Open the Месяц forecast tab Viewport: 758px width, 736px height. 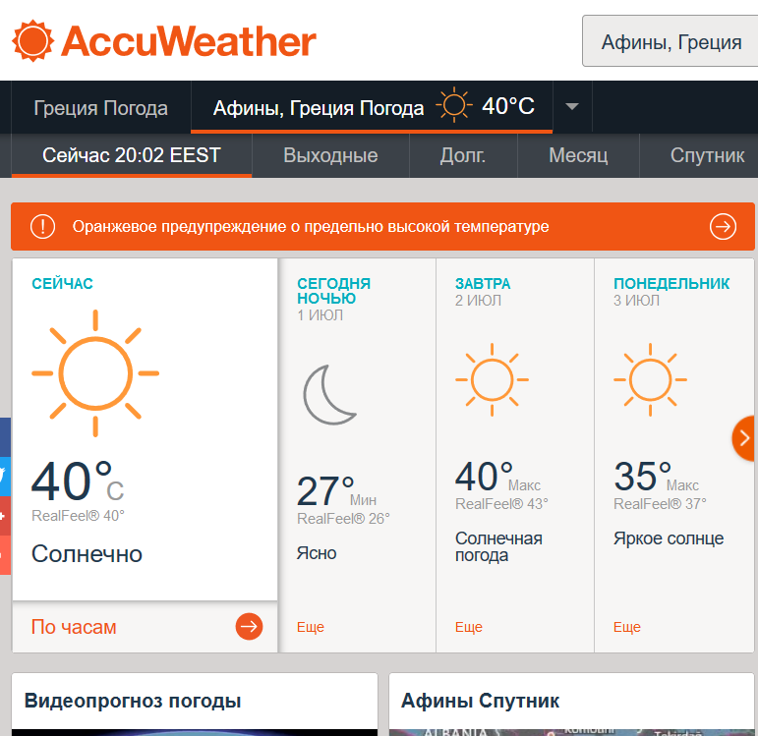578,155
